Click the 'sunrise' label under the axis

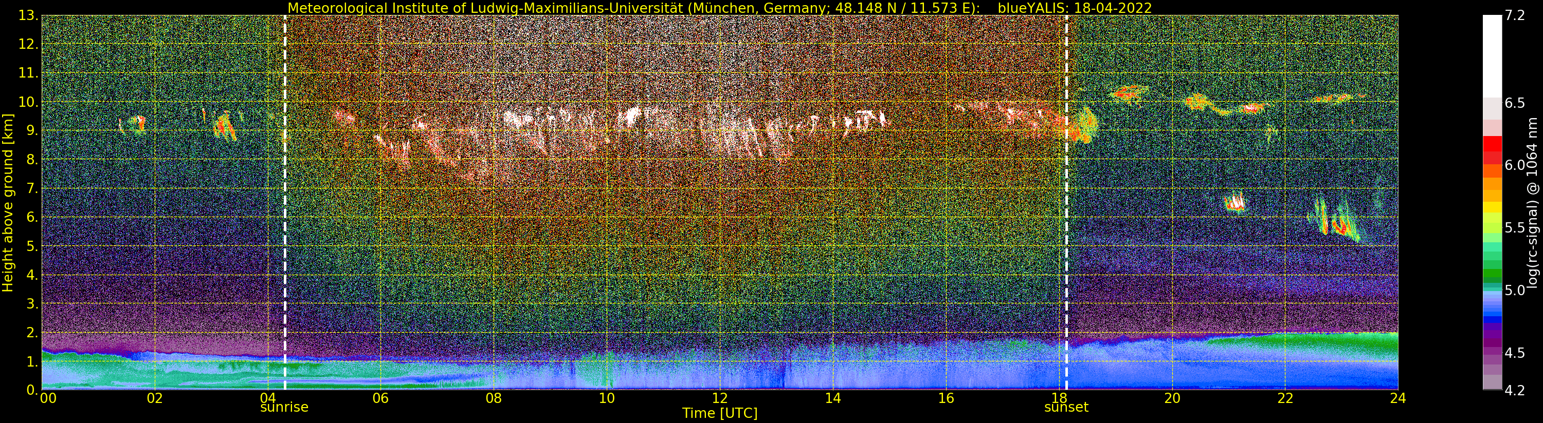[x=284, y=408]
